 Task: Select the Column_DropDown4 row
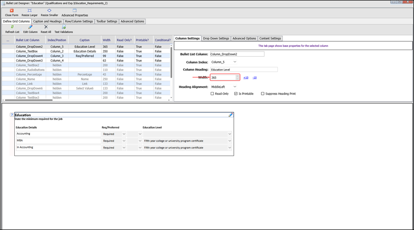(86, 56)
